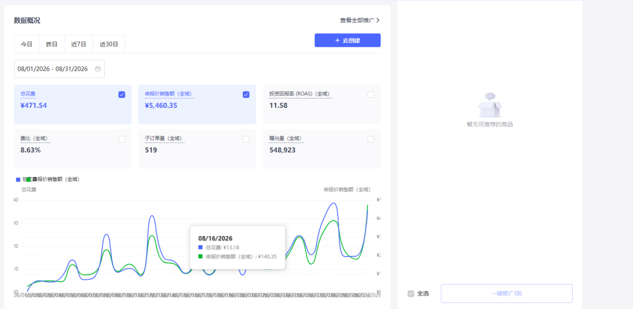
Task: Click the 申报价销售额（全域） right axis title
Action: 347,189
